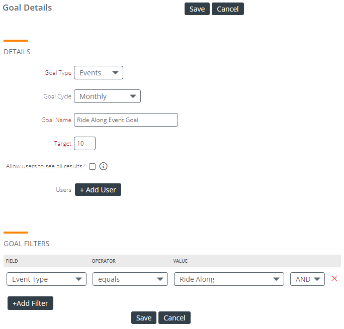This screenshot has height=329, width=344.
Task: Click the top Cancel button
Action: pos(228,9)
